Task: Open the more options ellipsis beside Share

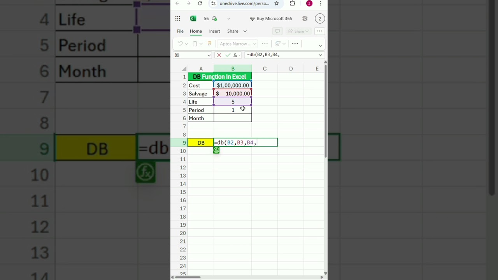Action: (x=319, y=31)
